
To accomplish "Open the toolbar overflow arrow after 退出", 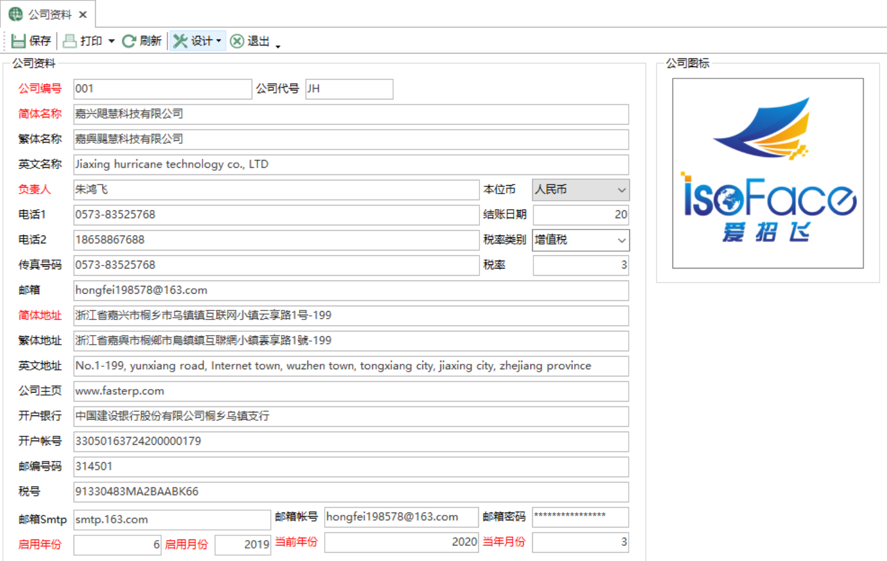I will point(278,46).
